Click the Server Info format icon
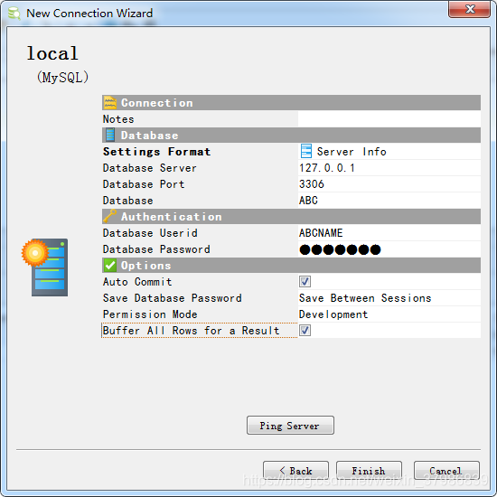The image size is (497, 497). click(306, 151)
